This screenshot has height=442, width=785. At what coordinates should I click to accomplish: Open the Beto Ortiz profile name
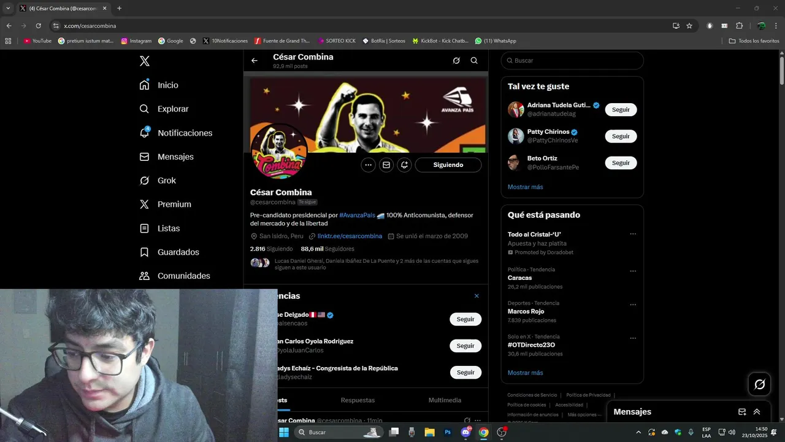click(542, 158)
